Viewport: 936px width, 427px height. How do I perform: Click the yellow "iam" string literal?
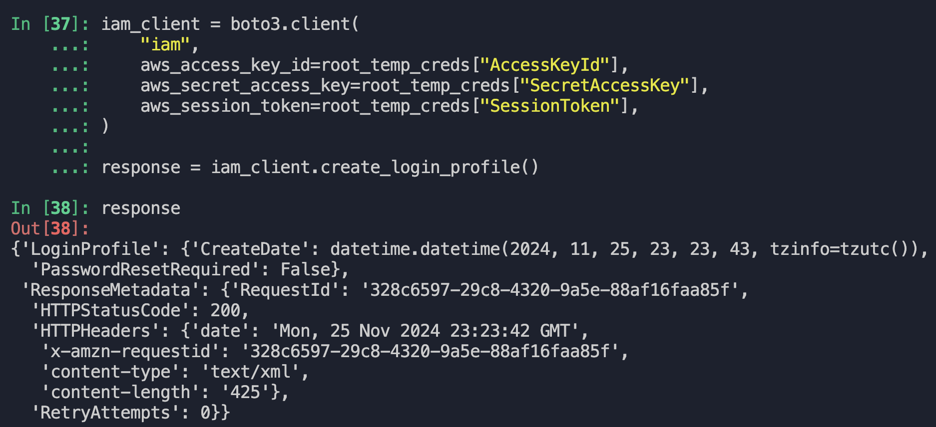click(165, 45)
